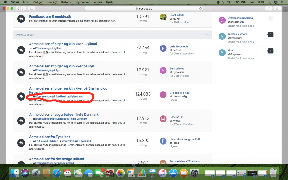Open Efterlysninger på Fyn subforum
This screenshot has height=180, width=288.
48,70
